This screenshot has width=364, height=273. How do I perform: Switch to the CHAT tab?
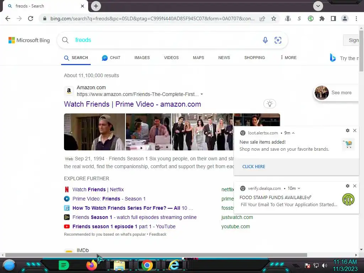pyautogui.click(x=111, y=58)
